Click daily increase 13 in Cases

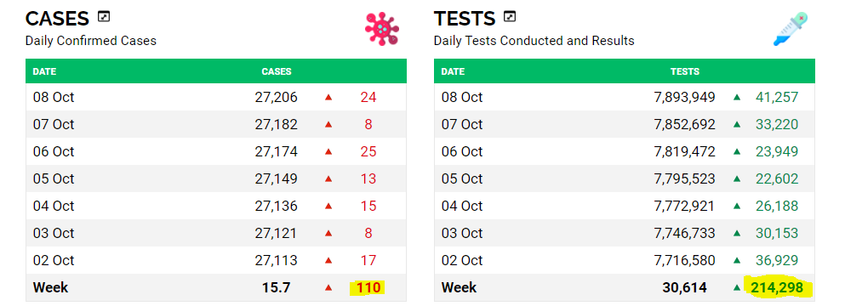tap(368, 178)
